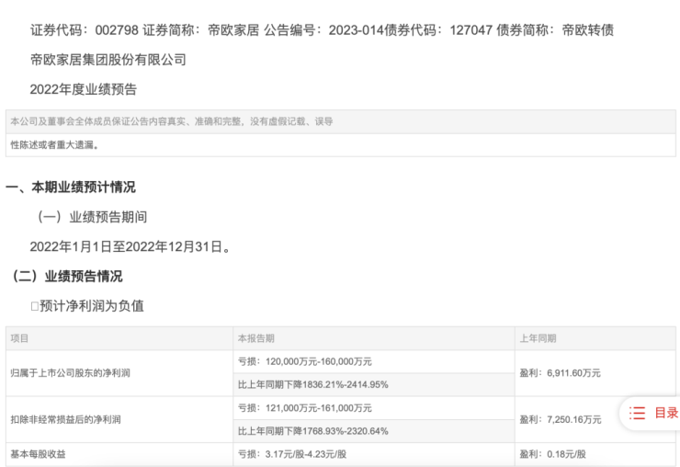Image resolution: width=680 pixels, height=467 pixels.
Task: Click the company name 帝欧家居集团股份有限公司
Action: (x=108, y=60)
